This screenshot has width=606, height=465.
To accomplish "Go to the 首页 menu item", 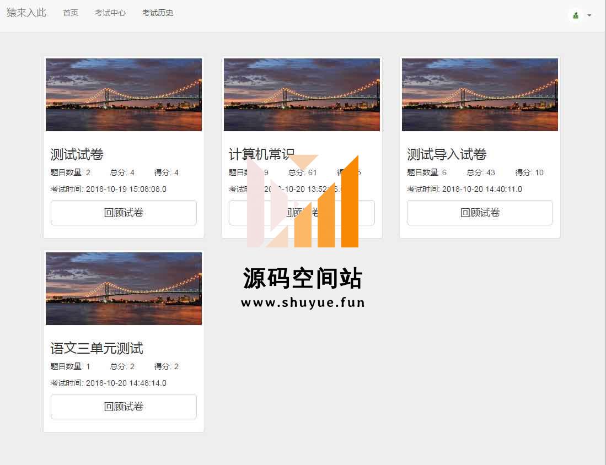I will pos(71,13).
